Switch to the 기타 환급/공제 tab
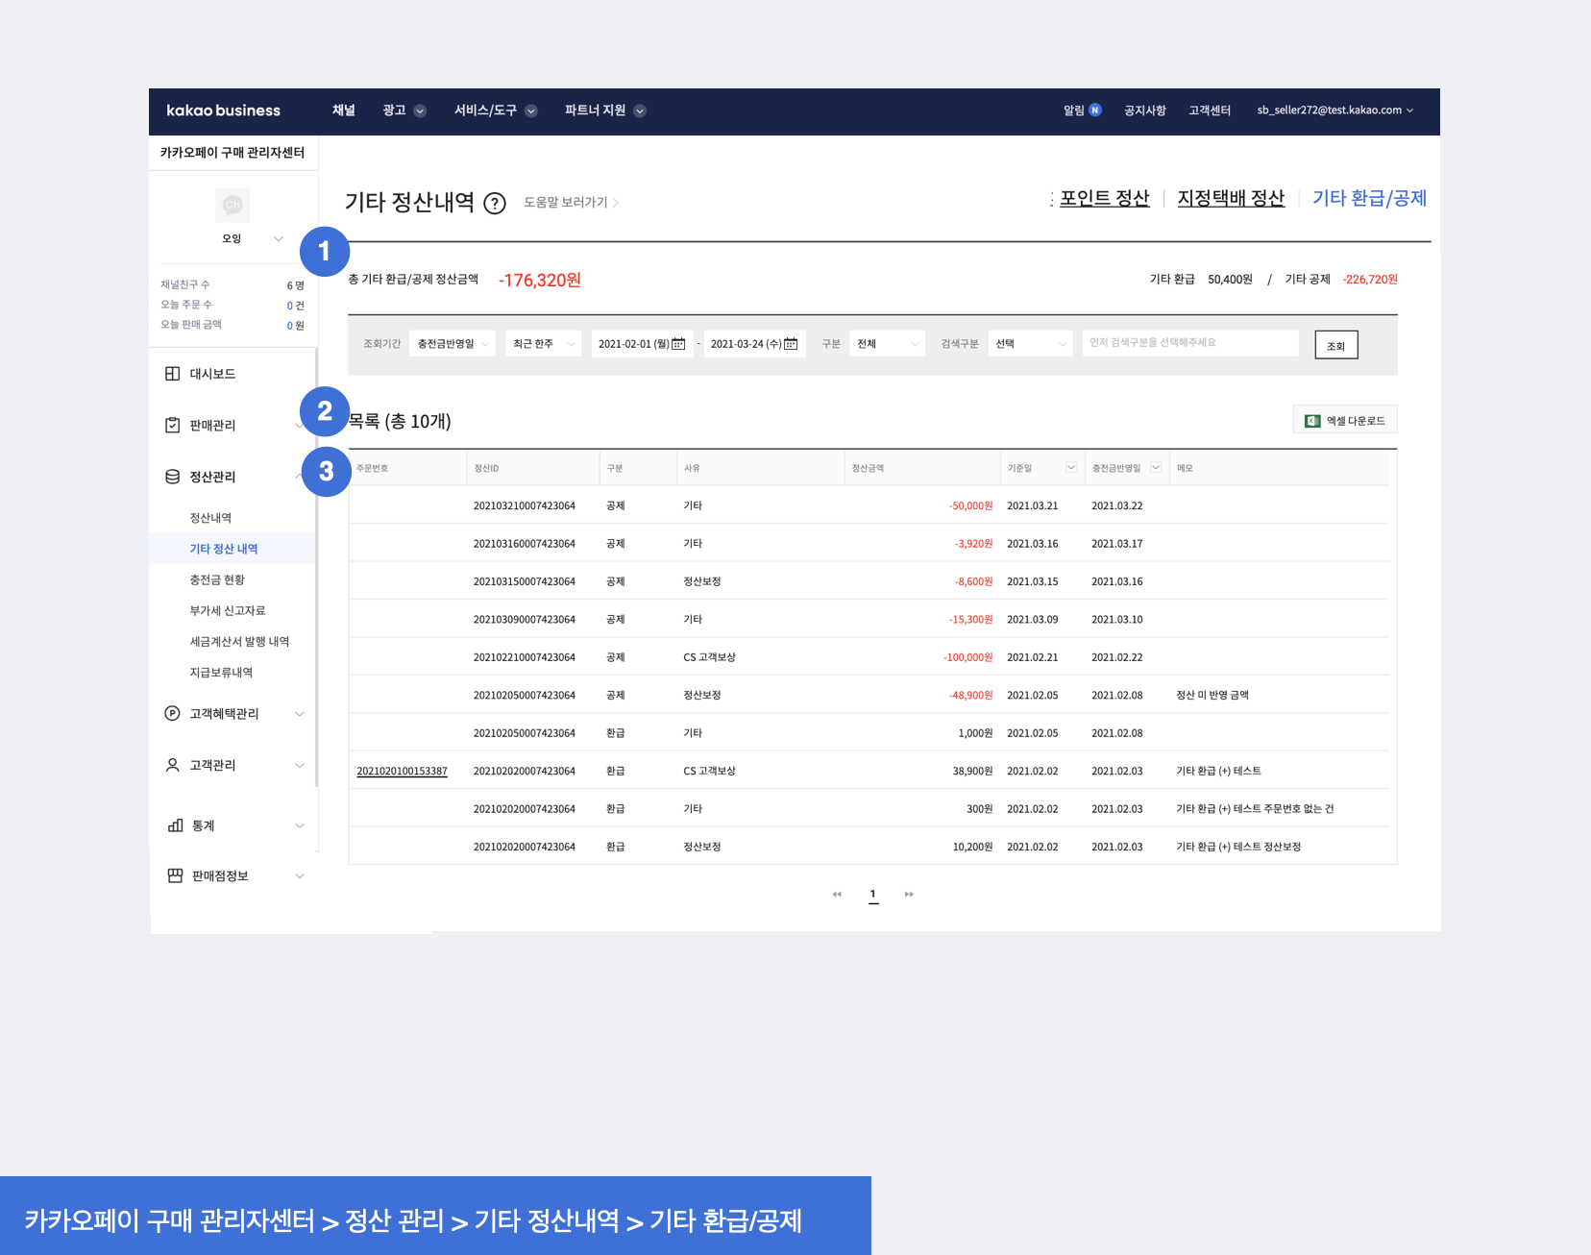This screenshot has width=1591, height=1255. click(1369, 198)
